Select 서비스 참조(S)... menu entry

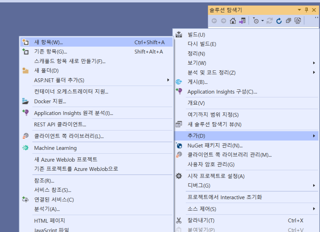click(96, 190)
